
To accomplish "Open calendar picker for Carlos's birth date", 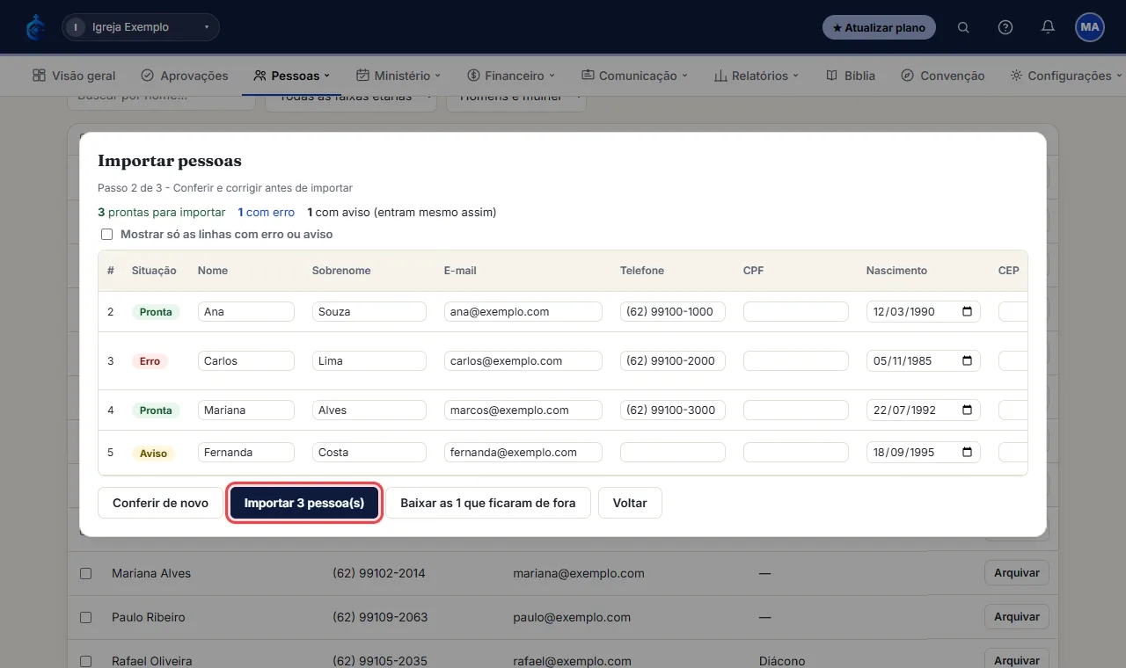I will coord(968,361).
